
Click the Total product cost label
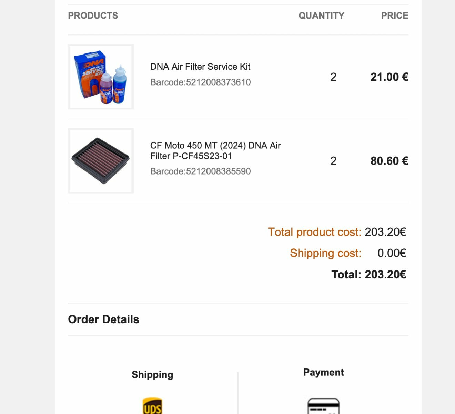[314, 232]
